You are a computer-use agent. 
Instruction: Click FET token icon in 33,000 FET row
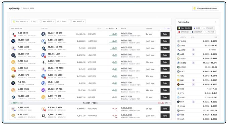(13, 55)
